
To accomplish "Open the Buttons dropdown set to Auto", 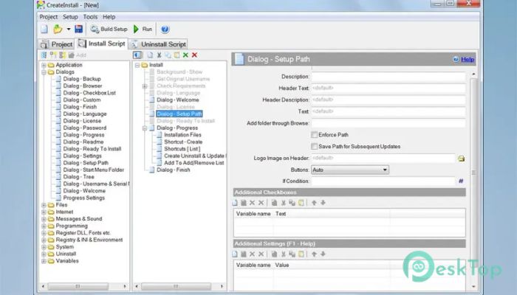I will point(350,170).
